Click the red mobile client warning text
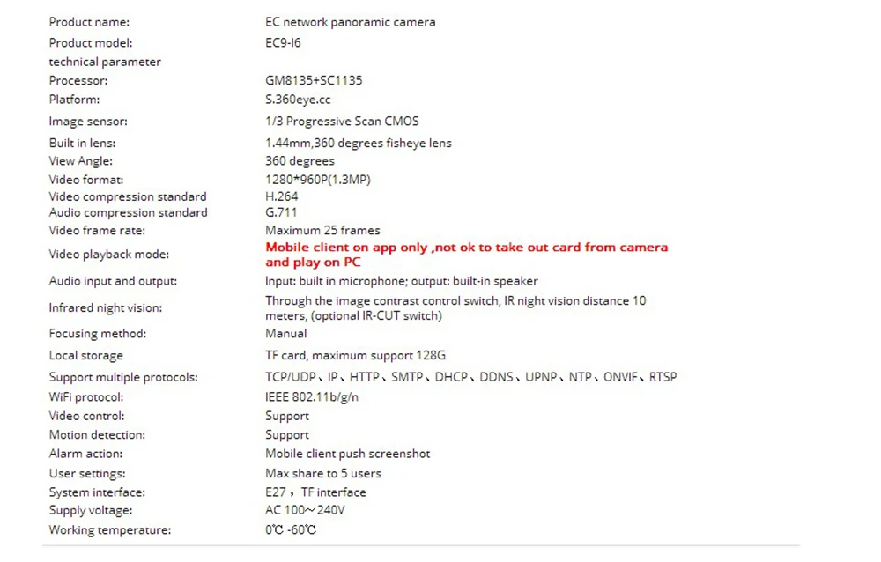881x562 pixels. pos(466,255)
